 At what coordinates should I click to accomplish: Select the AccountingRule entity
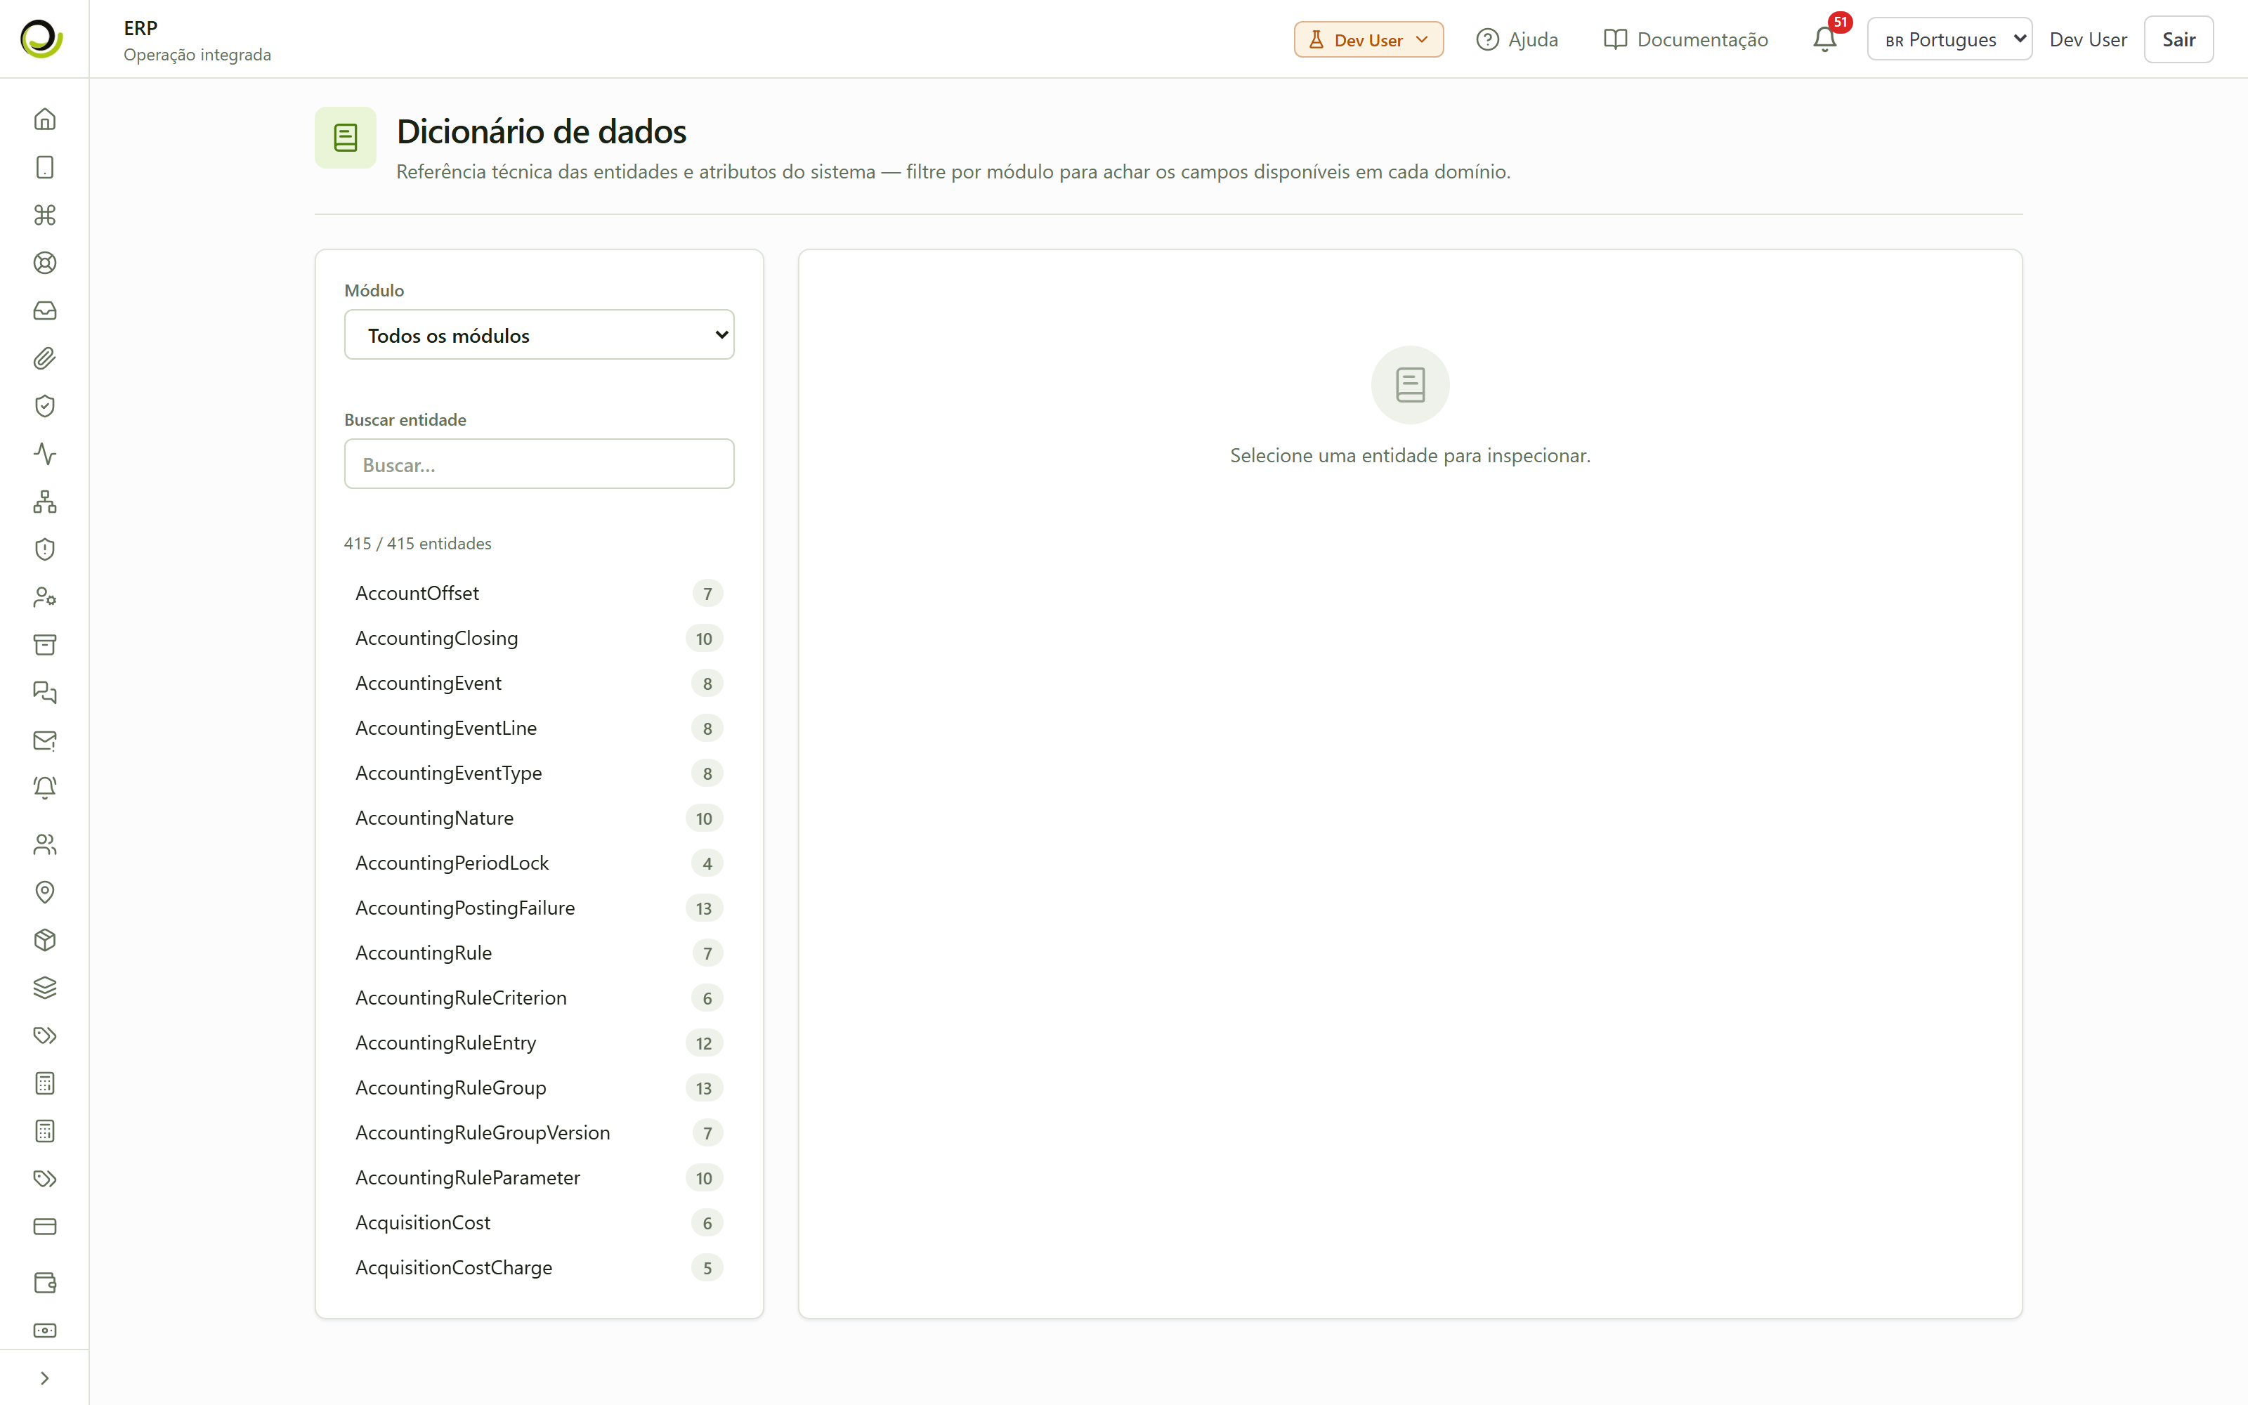539,953
